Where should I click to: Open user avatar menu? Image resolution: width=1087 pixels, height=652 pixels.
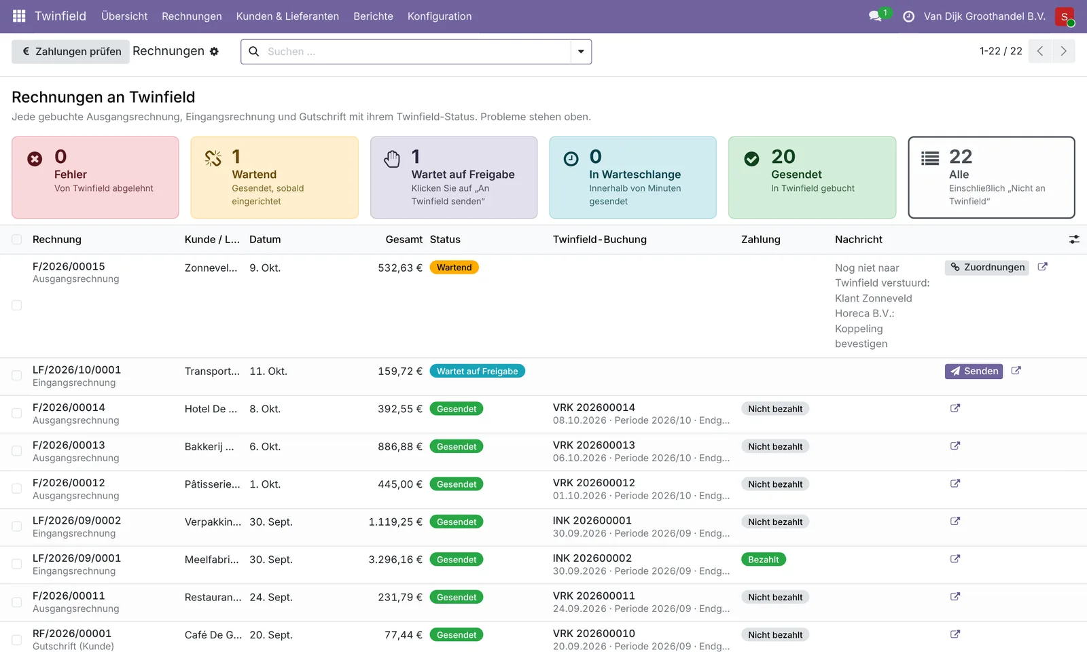pyautogui.click(x=1065, y=16)
